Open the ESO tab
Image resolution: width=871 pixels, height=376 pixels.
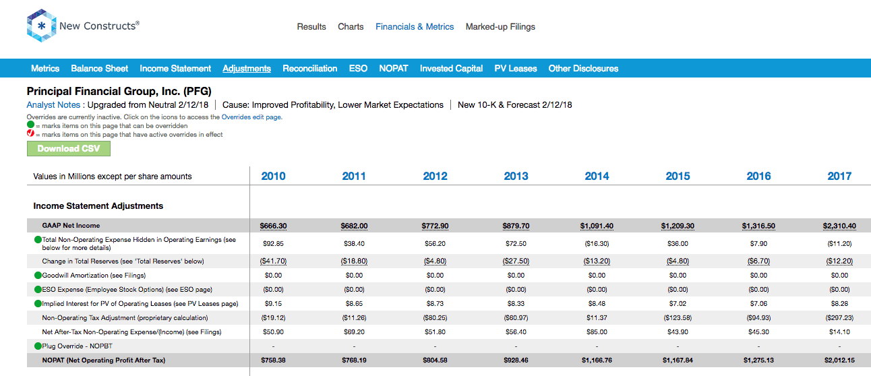358,68
